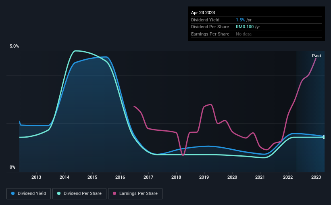This screenshot has width=331, height=205.
Task: Click the Apr 23 2023 tooltip date
Action: coord(203,13)
